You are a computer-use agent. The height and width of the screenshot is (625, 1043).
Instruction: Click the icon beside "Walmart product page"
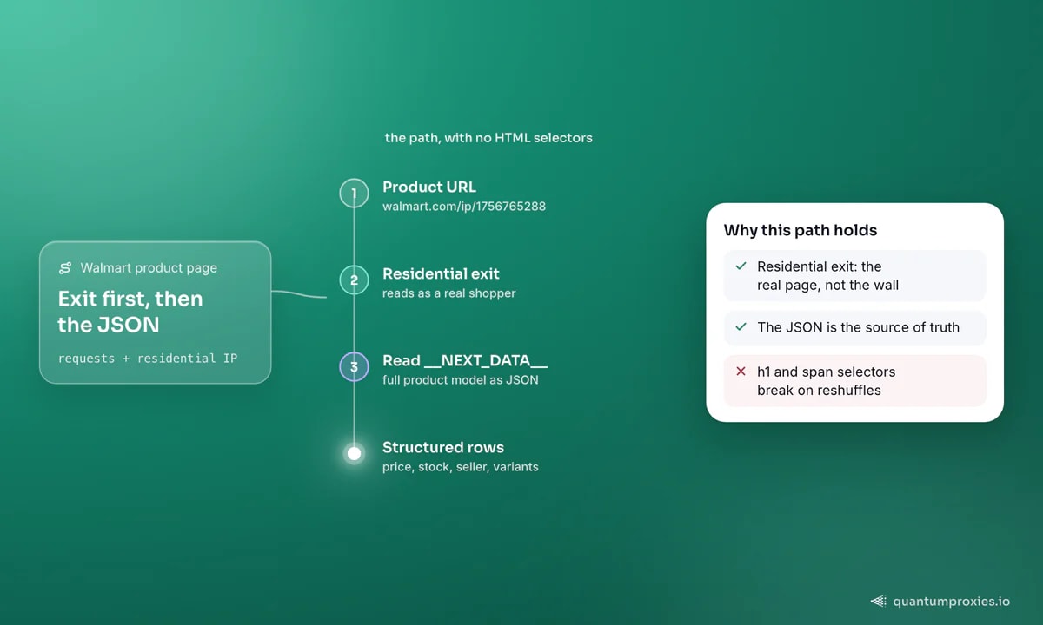click(65, 268)
